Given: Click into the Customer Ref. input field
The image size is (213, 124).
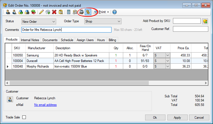Looking at the screenshot, I should click(190, 29).
